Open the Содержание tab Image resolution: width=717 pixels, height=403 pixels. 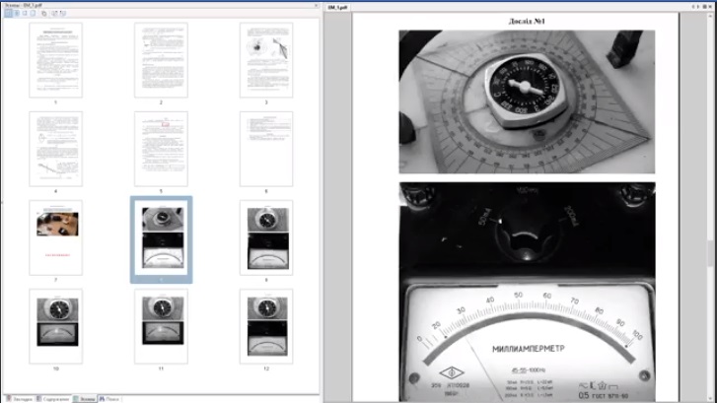click(x=55, y=398)
